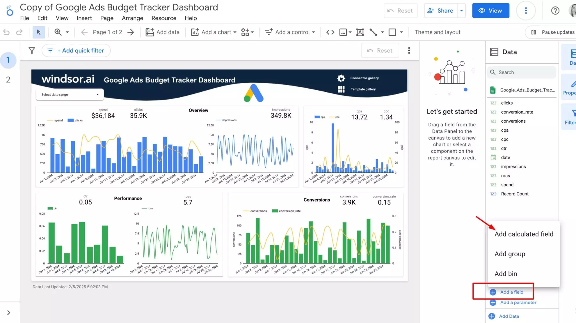
Task: Click the Template gallery grid icon
Action: (341, 89)
